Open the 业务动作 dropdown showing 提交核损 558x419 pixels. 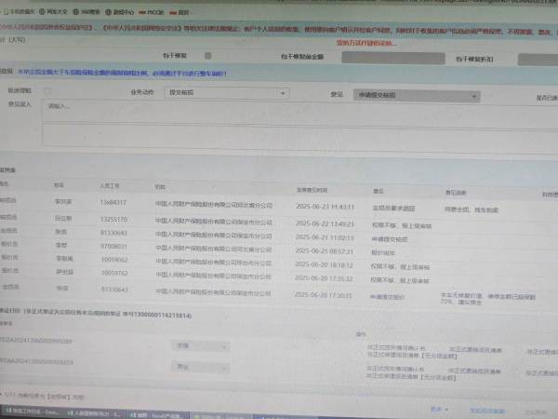[227, 92]
